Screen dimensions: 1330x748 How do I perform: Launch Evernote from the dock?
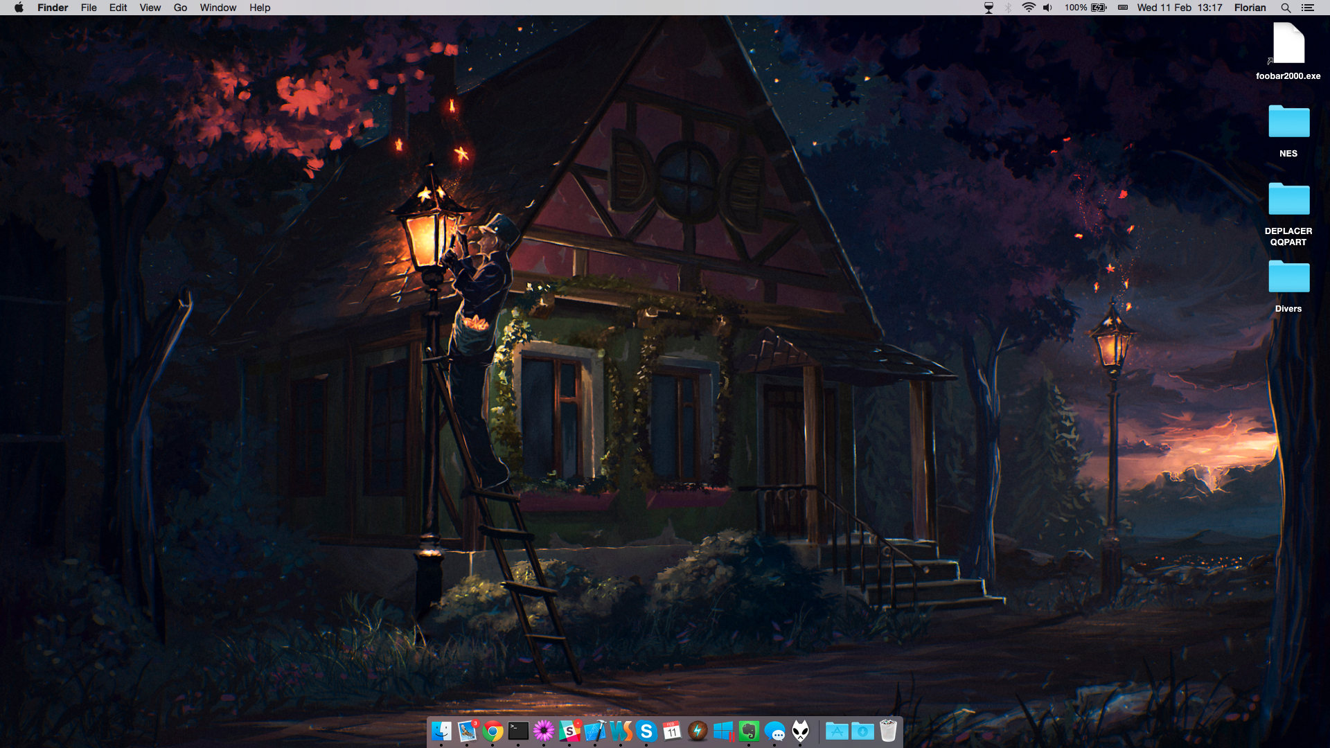[x=749, y=731]
